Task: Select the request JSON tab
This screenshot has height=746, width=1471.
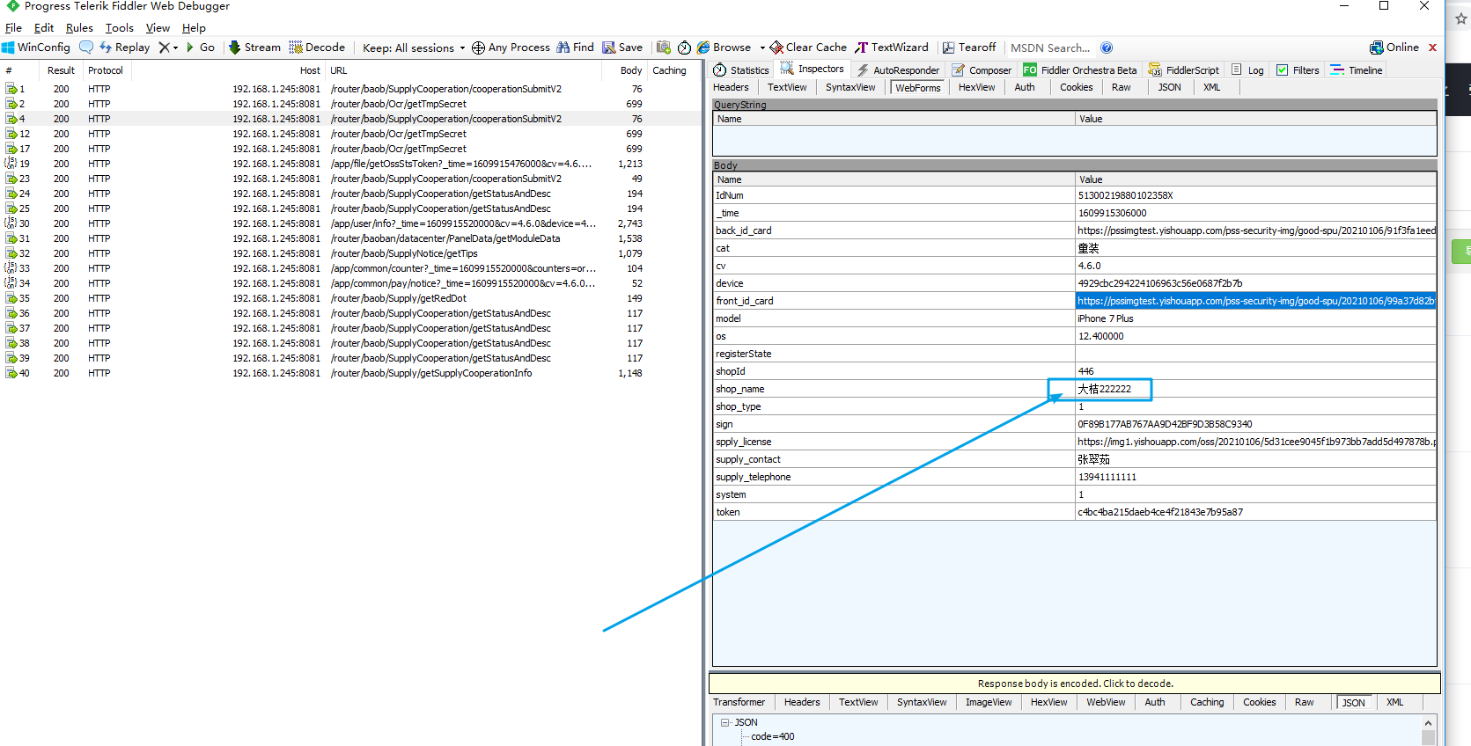Action: 1169,87
